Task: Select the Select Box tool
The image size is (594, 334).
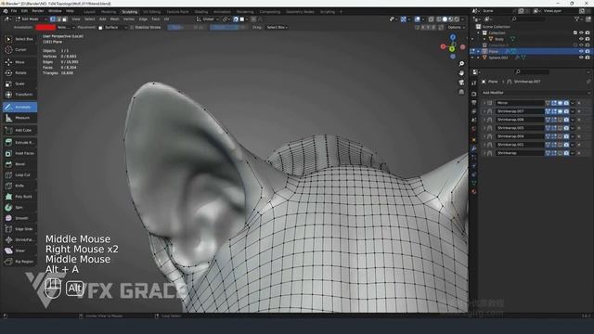Action: click(x=20, y=39)
